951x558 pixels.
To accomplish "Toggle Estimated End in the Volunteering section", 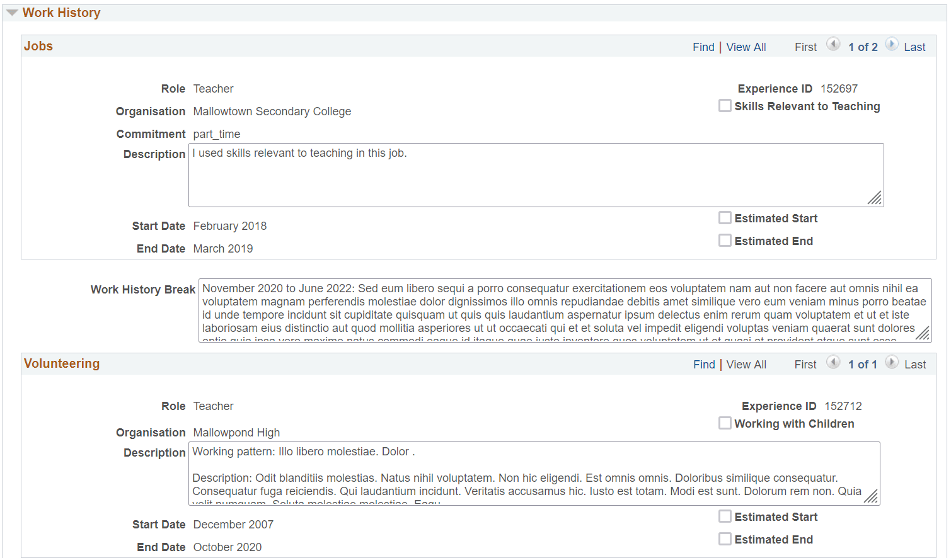I will [x=725, y=538].
